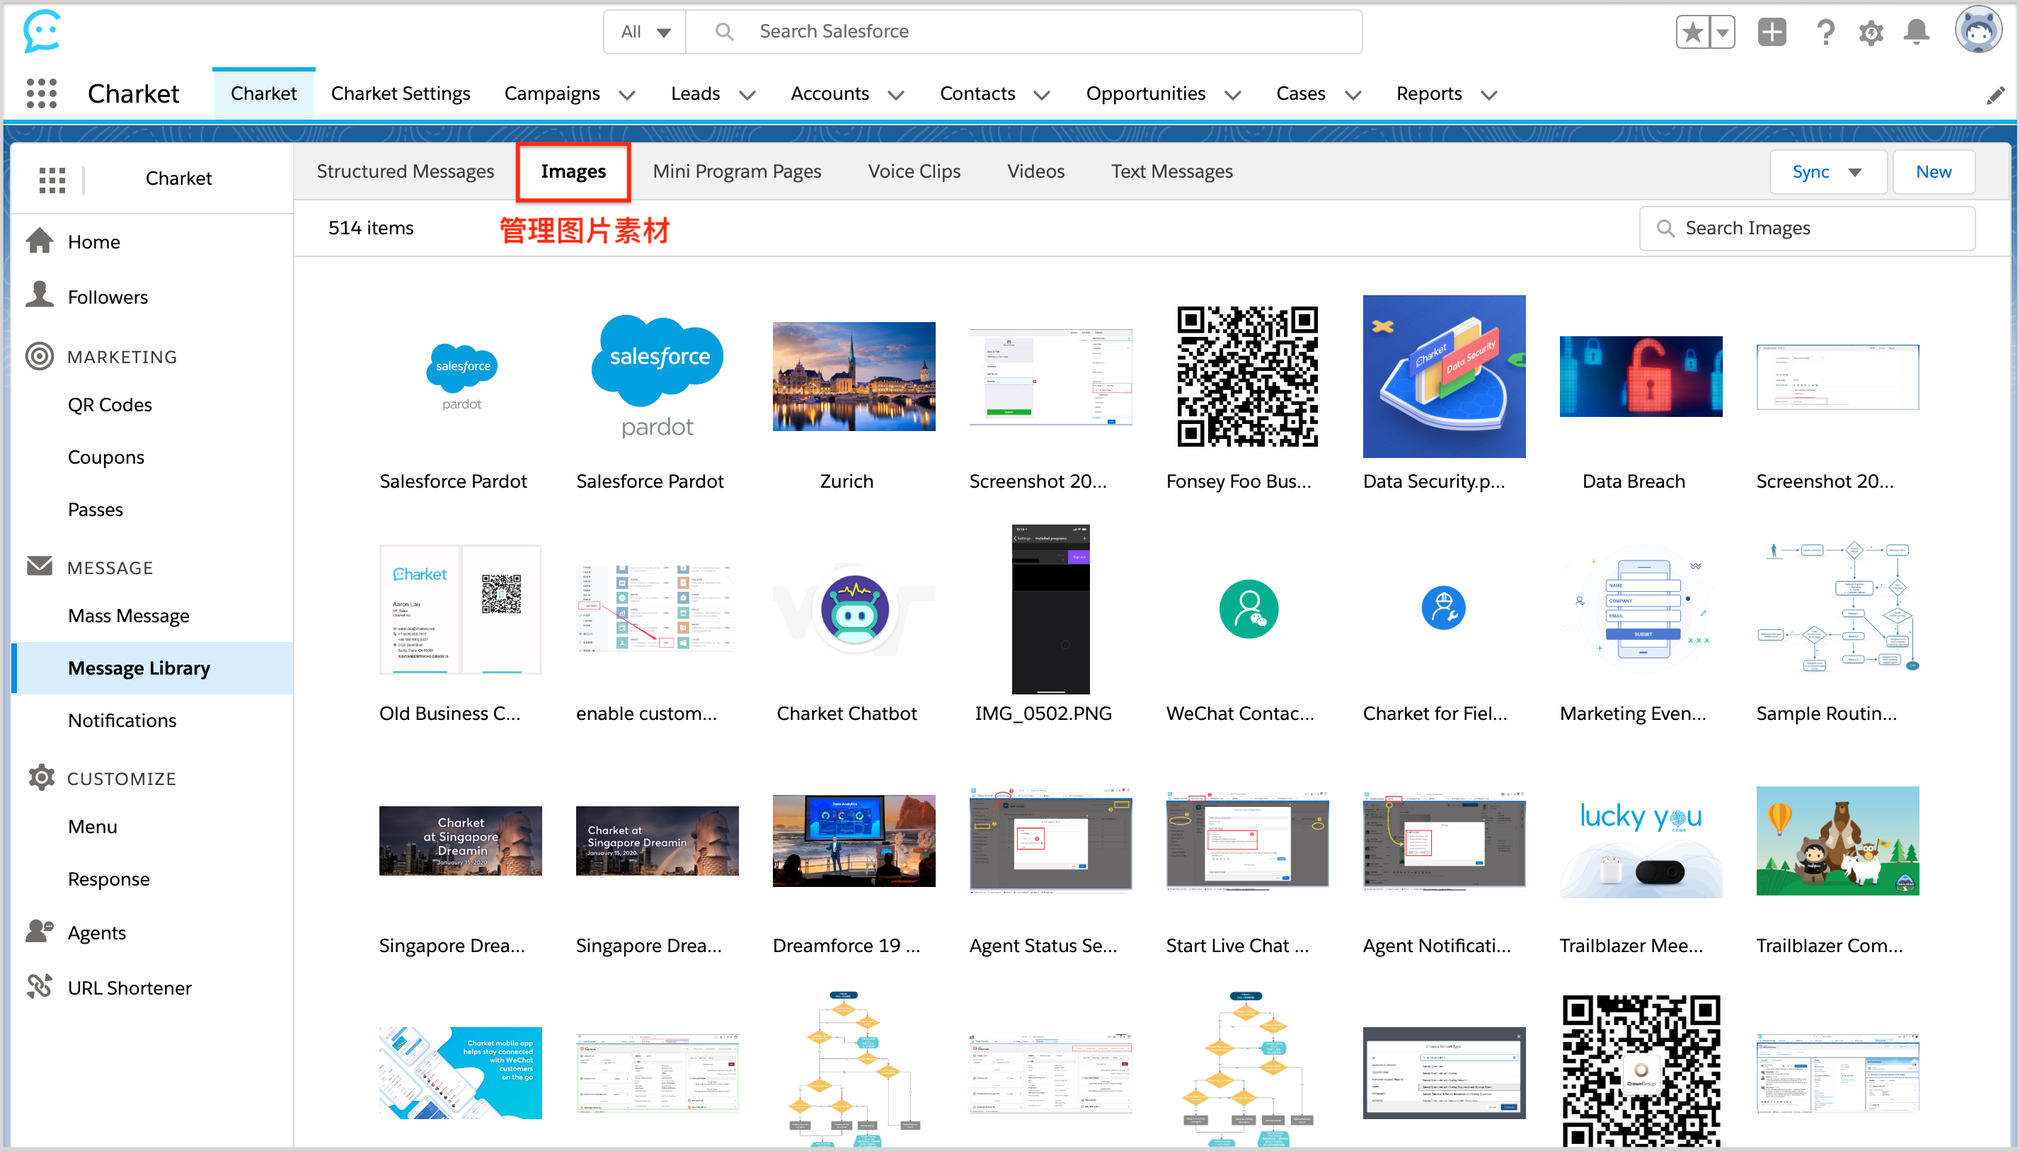Open the Data Security.png thumbnail
Viewport: 2020px width, 1151px height.
(x=1444, y=377)
